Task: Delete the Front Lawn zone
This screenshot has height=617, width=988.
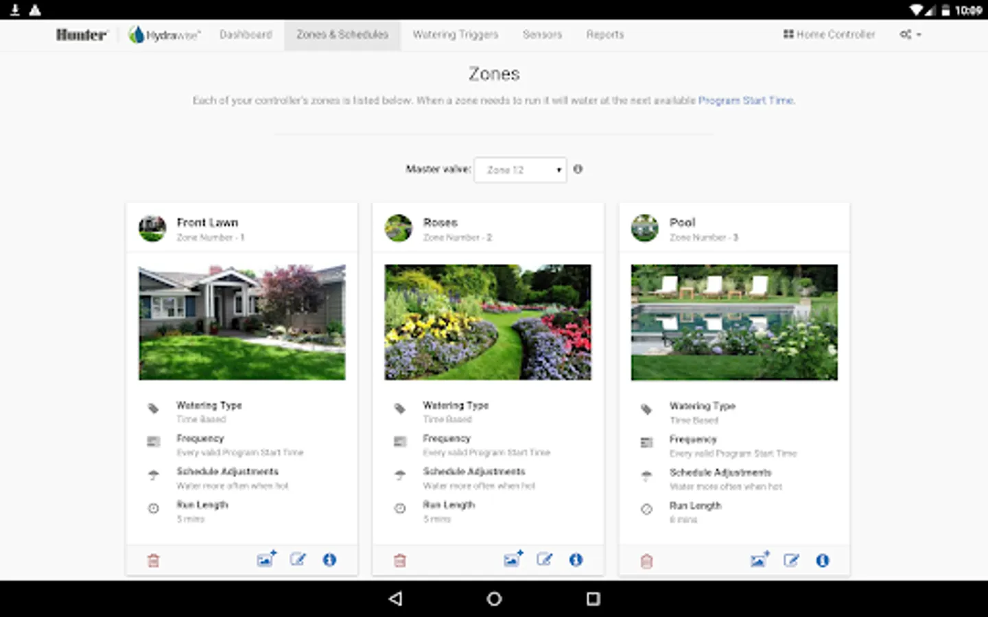Action: coord(154,561)
